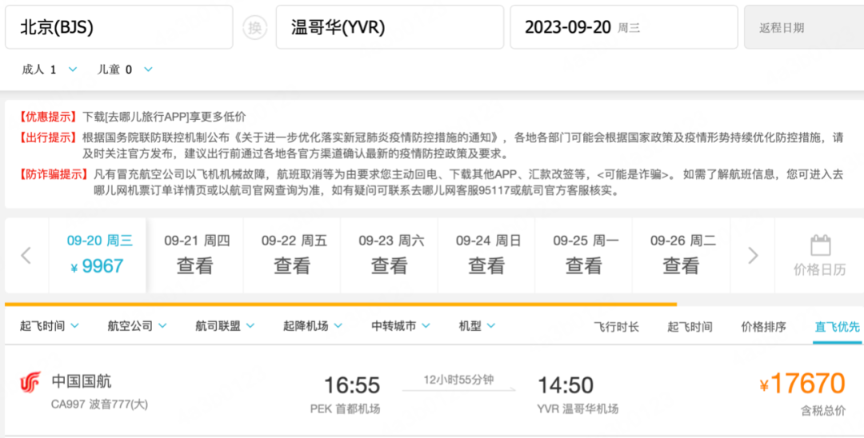
Task: Click the ¥17670 ticket price
Action: (x=802, y=384)
